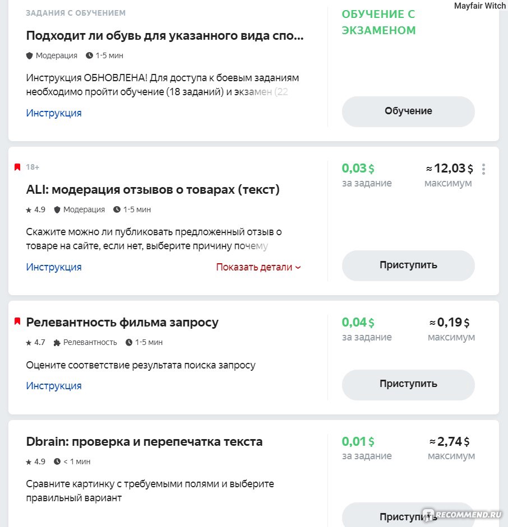Click the Модерация shield icon in ALI card
This screenshot has width=508, height=527.
(x=57, y=209)
